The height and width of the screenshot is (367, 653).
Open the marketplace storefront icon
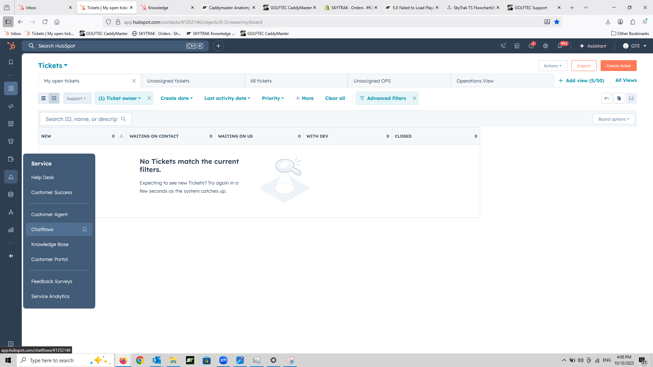517,46
